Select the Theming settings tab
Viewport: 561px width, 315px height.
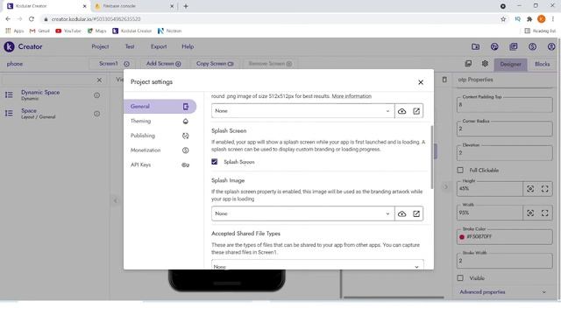[x=160, y=121]
